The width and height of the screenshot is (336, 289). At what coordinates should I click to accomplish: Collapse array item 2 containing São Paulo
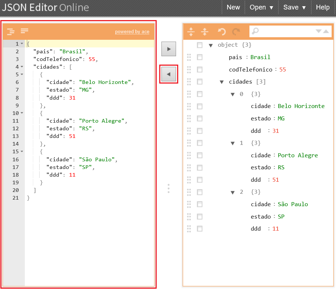tap(233, 192)
